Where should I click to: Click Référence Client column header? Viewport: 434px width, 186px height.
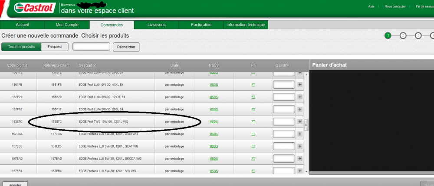click(56, 65)
